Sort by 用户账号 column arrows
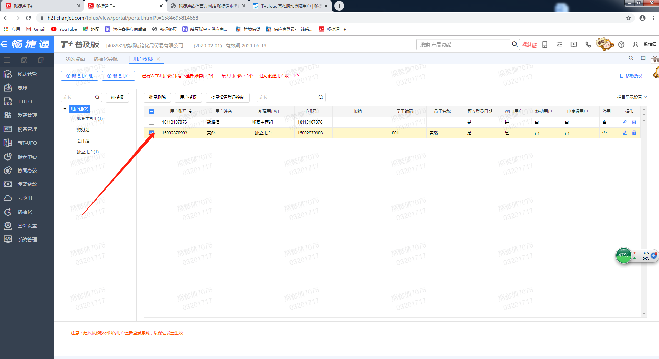659x359 pixels. (190, 111)
